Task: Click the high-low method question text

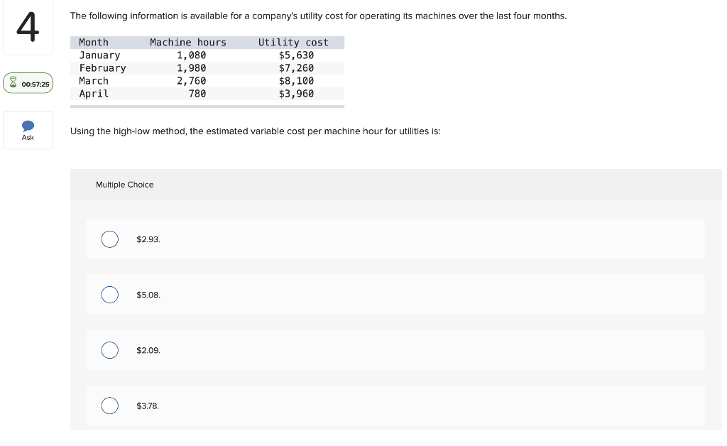Action: tap(255, 131)
